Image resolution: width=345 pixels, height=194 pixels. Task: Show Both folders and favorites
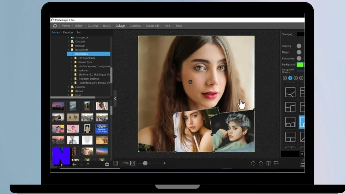(x=80, y=32)
